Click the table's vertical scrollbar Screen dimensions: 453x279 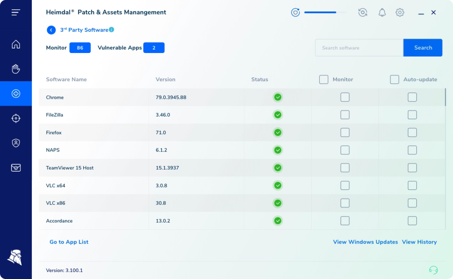[445, 97]
